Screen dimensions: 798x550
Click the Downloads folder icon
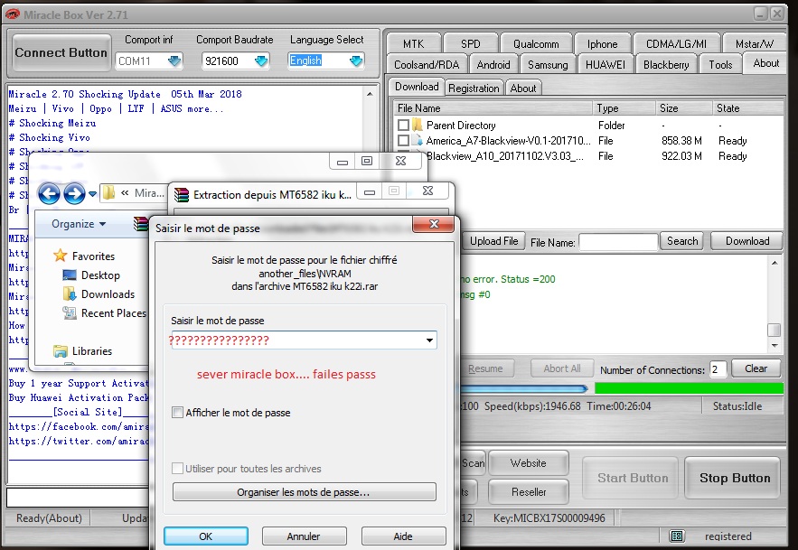click(70, 294)
